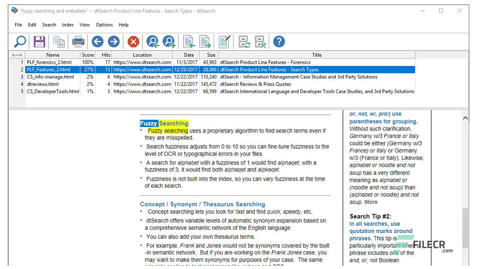
Task: Click the <--> column header
Action: (17, 55)
